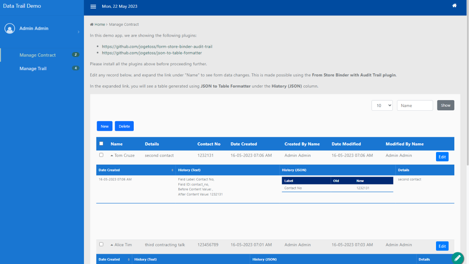Open Manage Contract in sidebar
The image size is (469, 264).
[x=37, y=55]
